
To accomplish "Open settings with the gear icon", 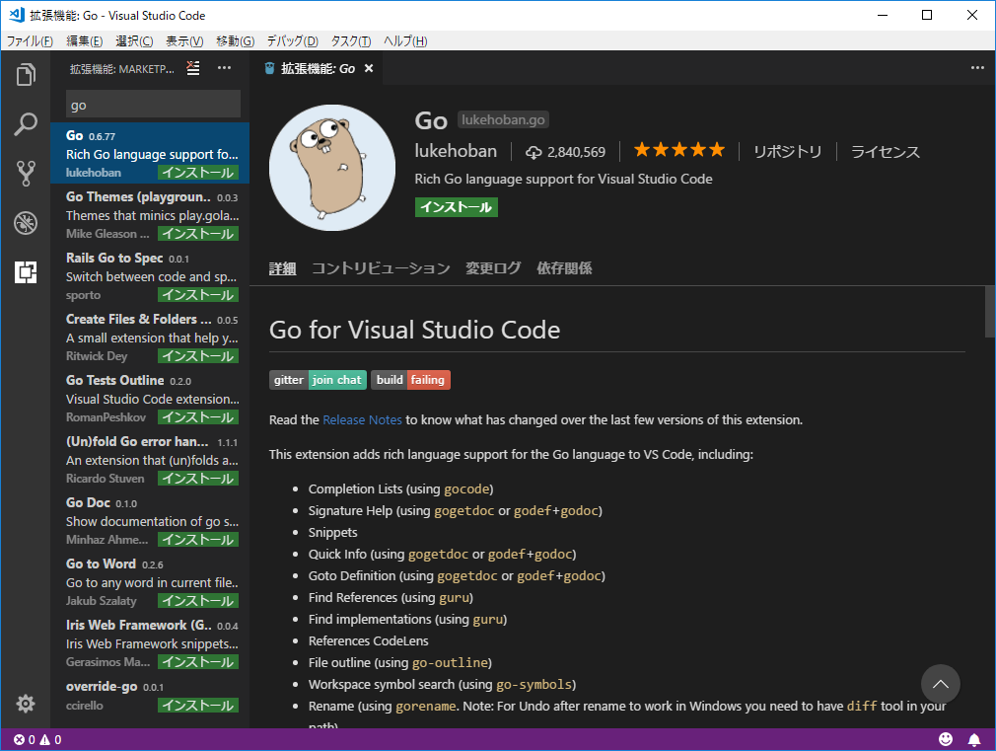I will coord(26,703).
